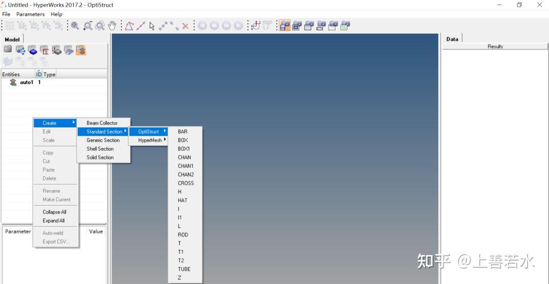Click the zoom-fit magnifier with arrows icon
The height and width of the screenshot is (284, 549).
tap(75, 25)
